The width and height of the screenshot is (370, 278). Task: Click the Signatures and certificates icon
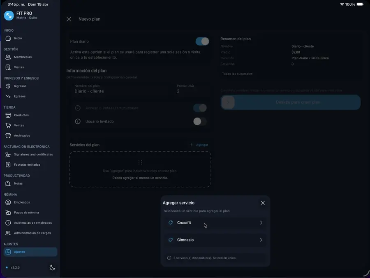click(8, 155)
